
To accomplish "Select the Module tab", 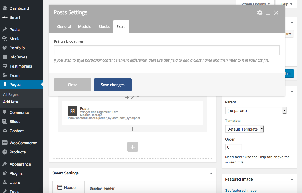I will pos(85,27).
